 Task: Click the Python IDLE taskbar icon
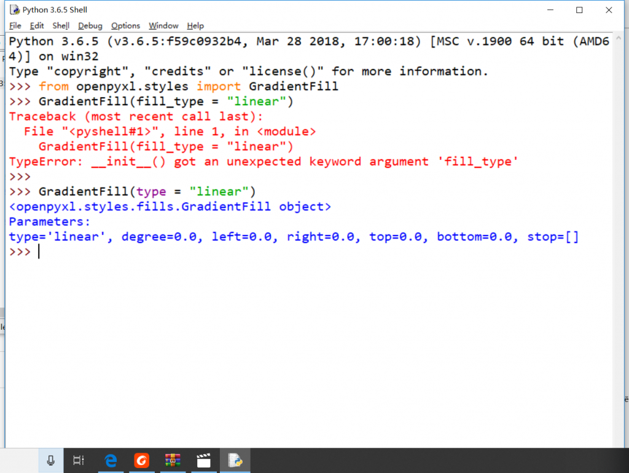coord(235,460)
